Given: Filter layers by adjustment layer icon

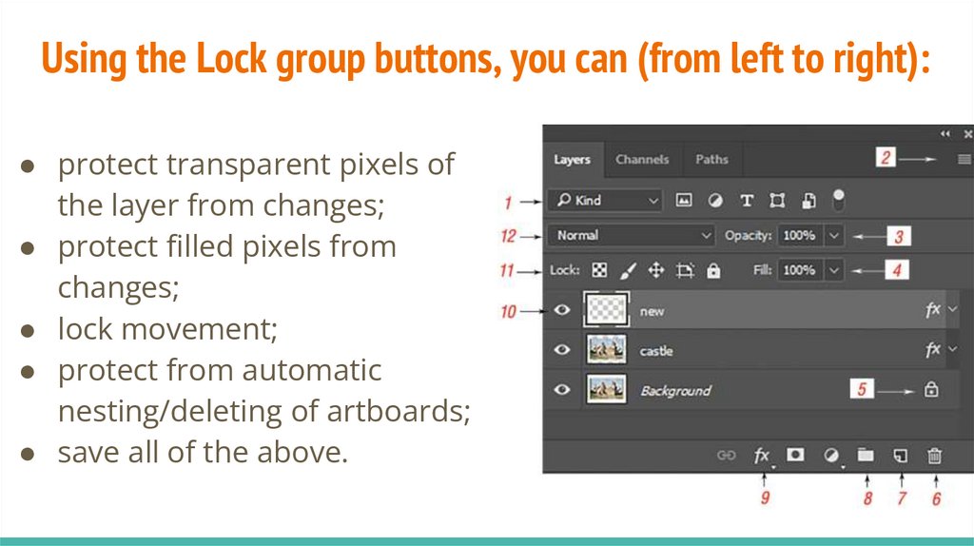Looking at the screenshot, I should (715, 200).
